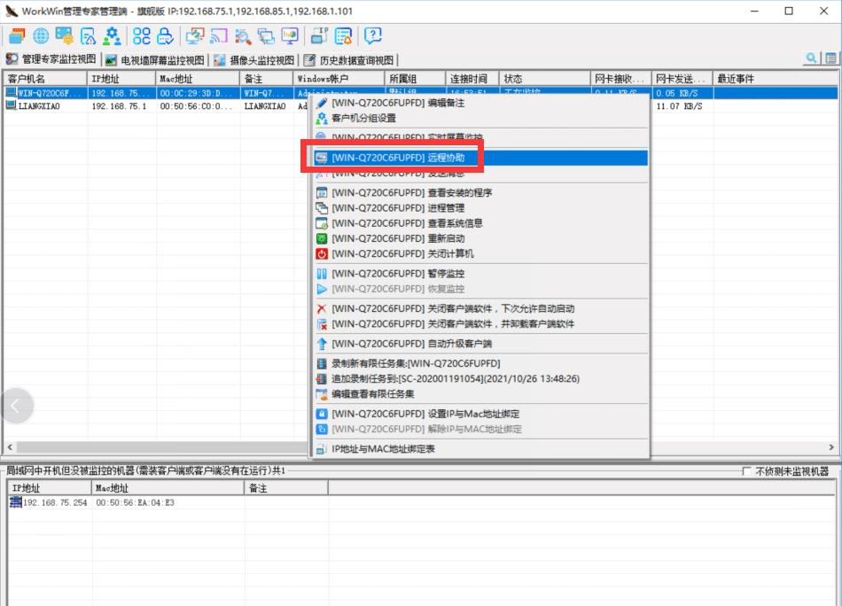Choose 查看安装的程序 menu entry
Screen dimensions: 842x606
(480, 192)
